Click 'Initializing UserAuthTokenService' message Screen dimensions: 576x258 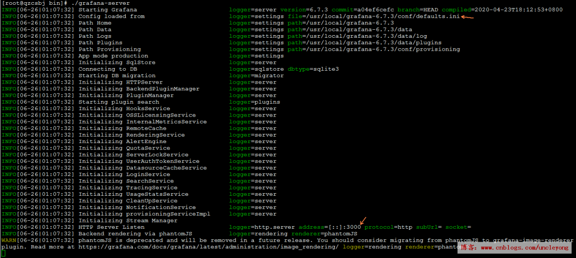[x=139, y=161]
